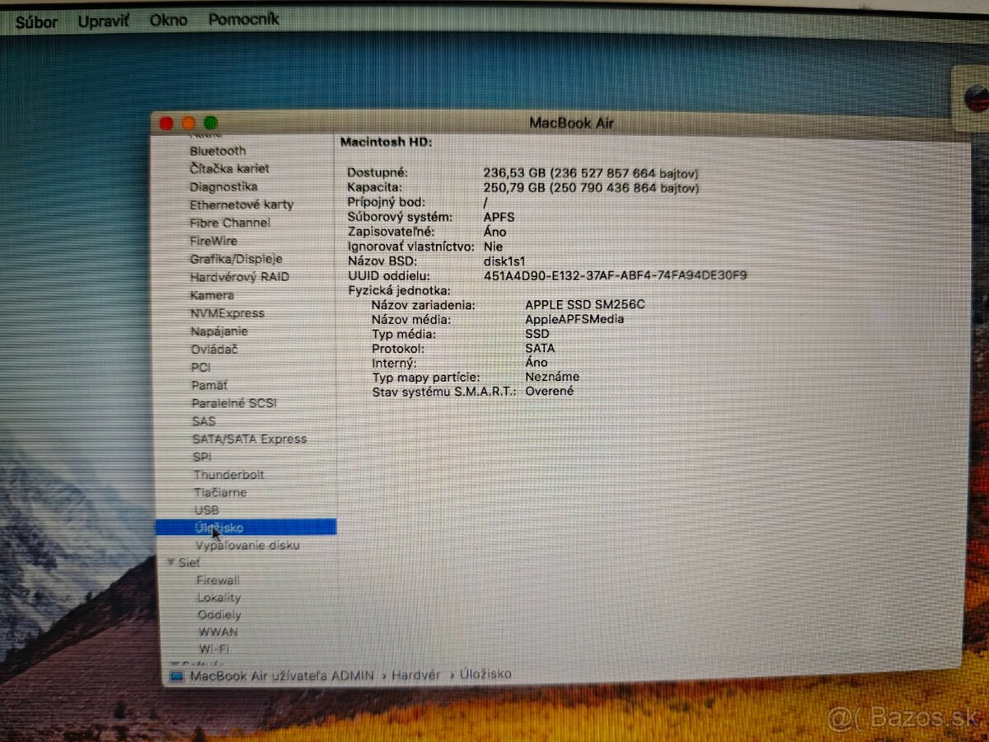Select Čítačka kariet in the sidebar

[229, 168]
